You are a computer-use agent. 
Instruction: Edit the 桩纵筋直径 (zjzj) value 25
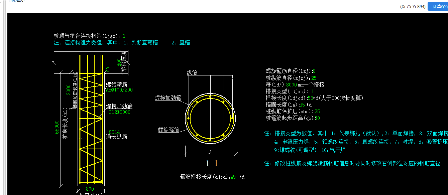(x=314, y=78)
